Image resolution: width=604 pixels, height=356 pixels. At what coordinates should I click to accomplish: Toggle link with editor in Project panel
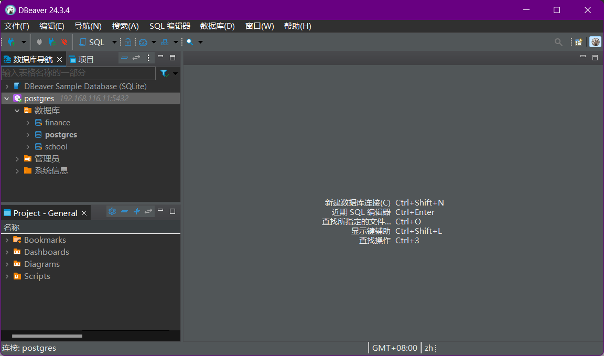point(148,211)
